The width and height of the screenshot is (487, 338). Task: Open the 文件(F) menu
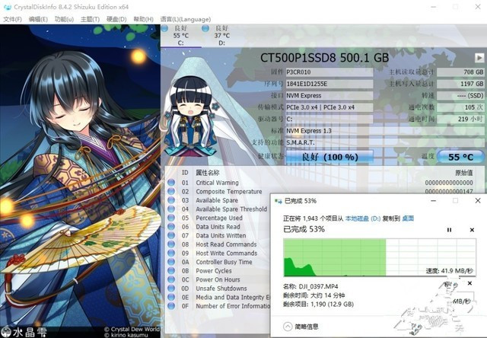[x=13, y=18]
